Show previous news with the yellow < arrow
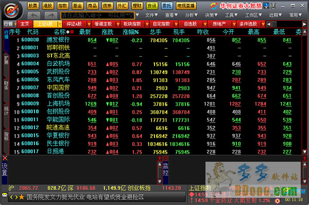The height and width of the screenshot is (205, 309). click(x=11, y=197)
